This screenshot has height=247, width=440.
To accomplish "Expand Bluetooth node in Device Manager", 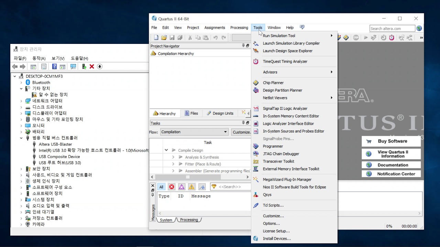I will pyautogui.click(x=21, y=83).
